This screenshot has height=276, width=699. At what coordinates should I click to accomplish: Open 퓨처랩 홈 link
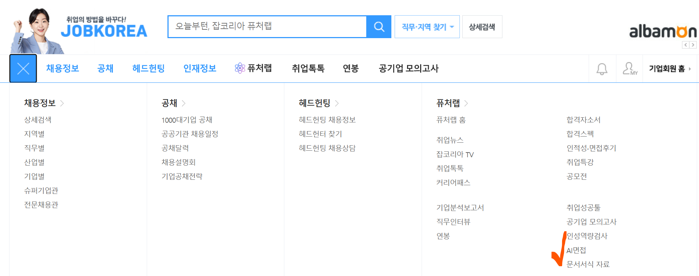(x=451, y=120)
